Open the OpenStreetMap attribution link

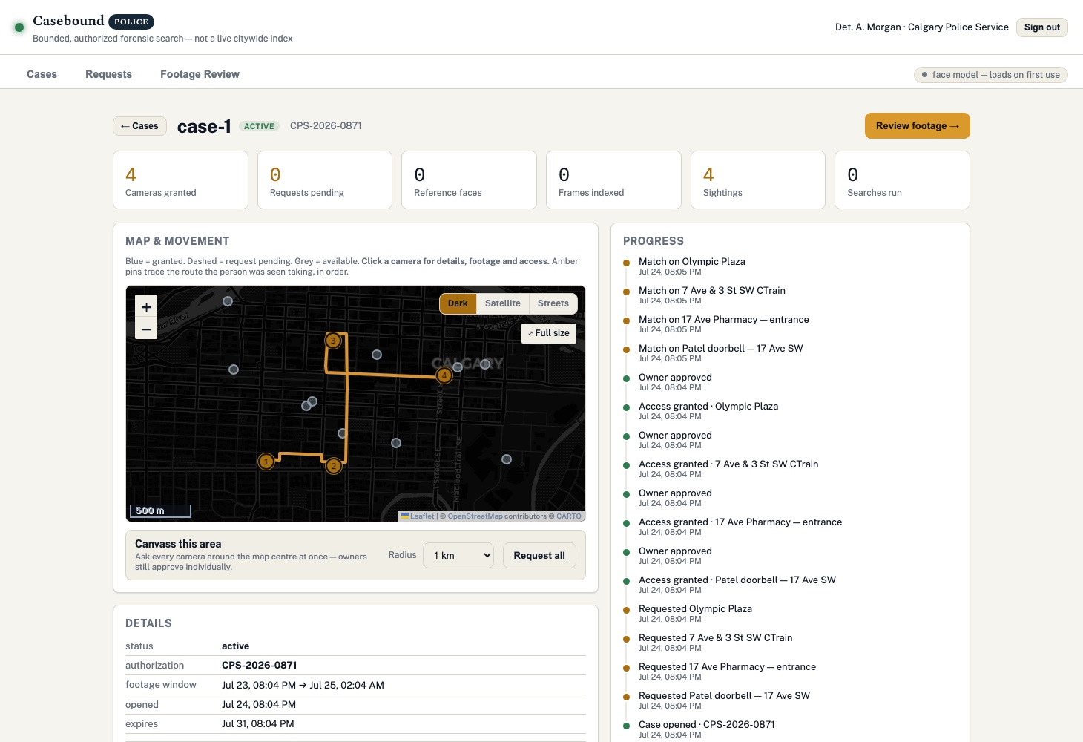(475, 516)
